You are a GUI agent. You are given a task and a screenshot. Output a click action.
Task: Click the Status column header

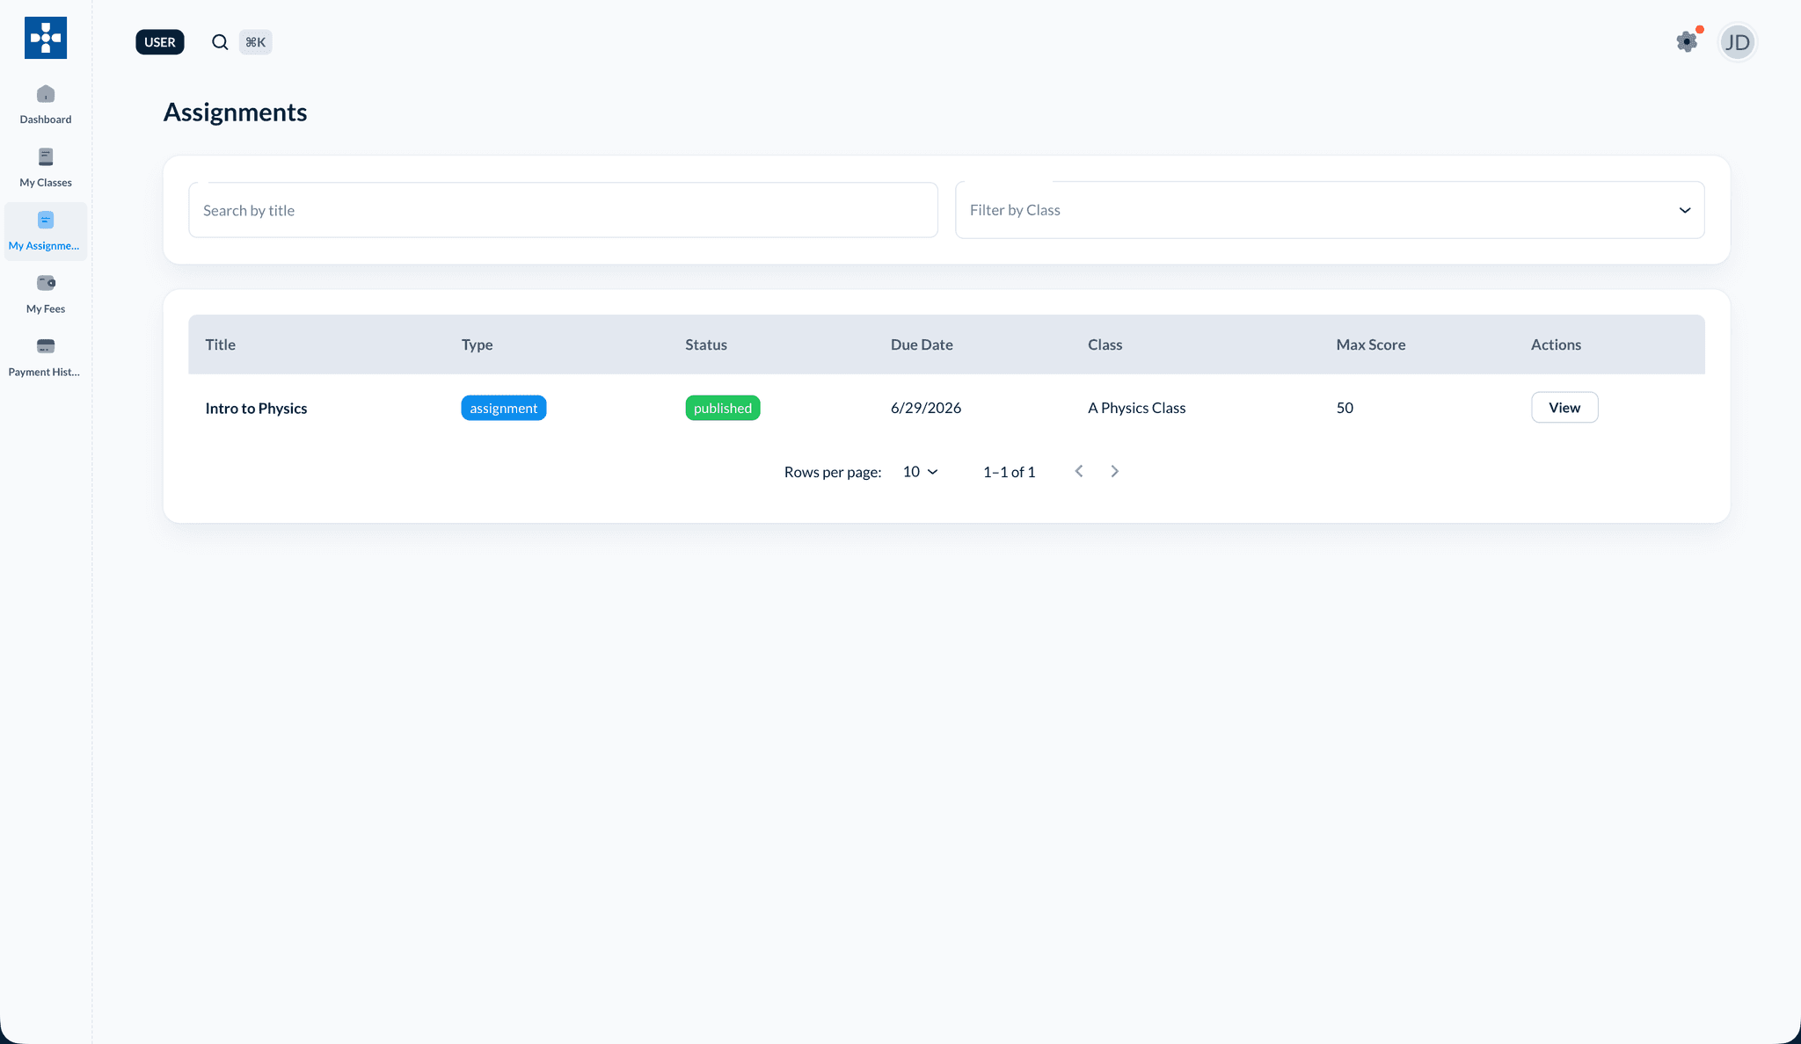click(706, 344)
